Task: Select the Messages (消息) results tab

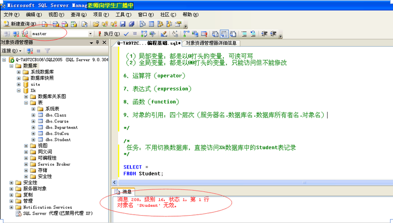Action: pyautogui.click(x=123, y=192)
